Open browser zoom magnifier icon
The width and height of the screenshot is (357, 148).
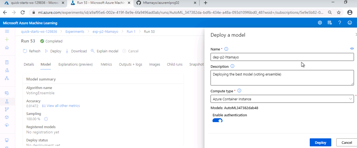click(330, 12)
